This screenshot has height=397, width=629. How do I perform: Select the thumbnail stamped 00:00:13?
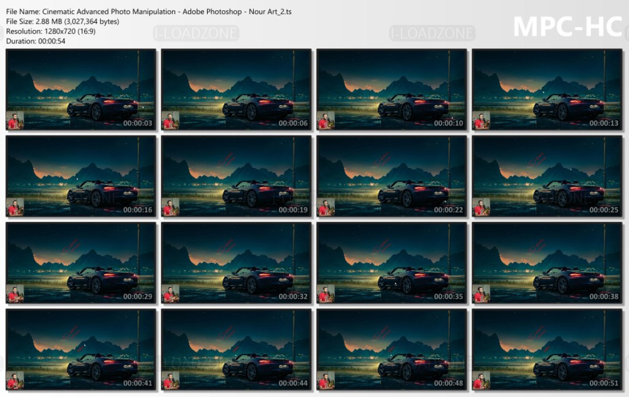[x=547, y=89]
